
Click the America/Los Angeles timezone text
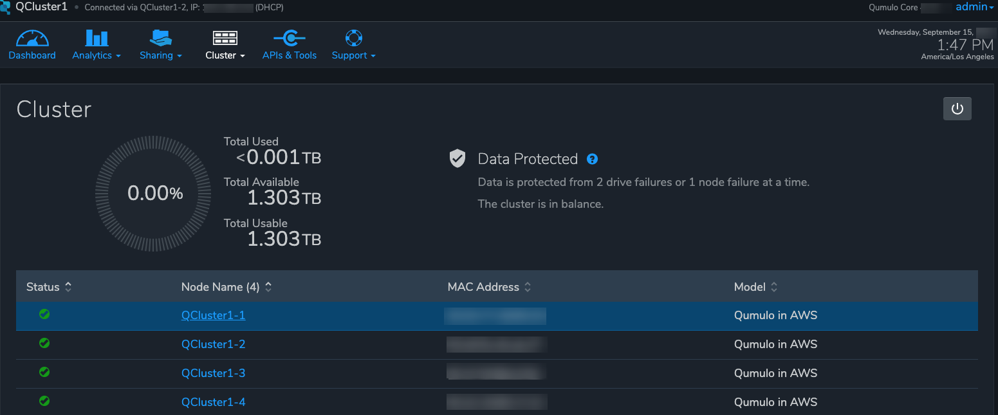pyautogui.click(x=957, y=57)
